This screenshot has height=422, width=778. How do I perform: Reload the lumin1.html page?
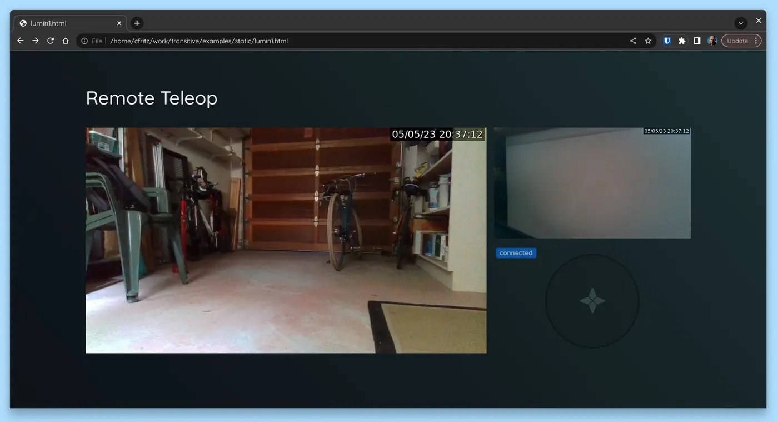[50, 40]
